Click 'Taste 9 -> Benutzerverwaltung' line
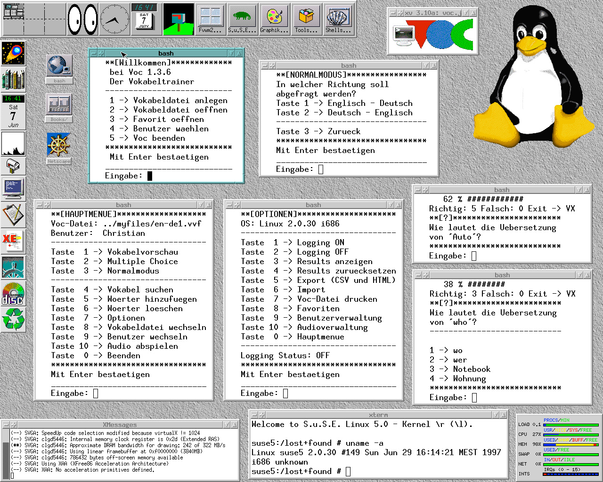Screen dimensions: 603x482 click(311, 318)
